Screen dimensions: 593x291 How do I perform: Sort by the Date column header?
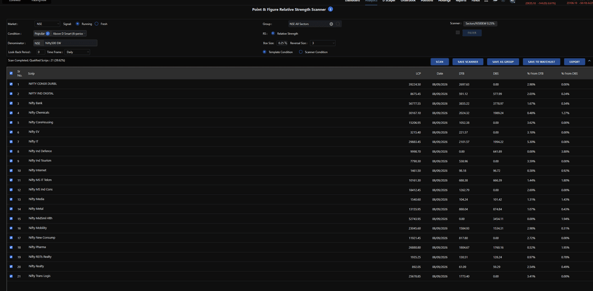[440, 73]
